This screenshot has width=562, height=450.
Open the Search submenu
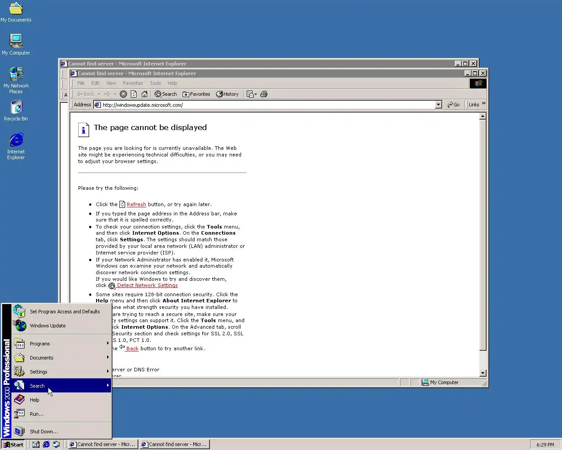pyautogui.click(x=61, y=386)
